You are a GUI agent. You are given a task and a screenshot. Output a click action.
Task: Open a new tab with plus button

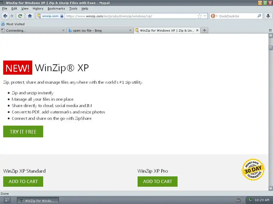tap(204, 30)
